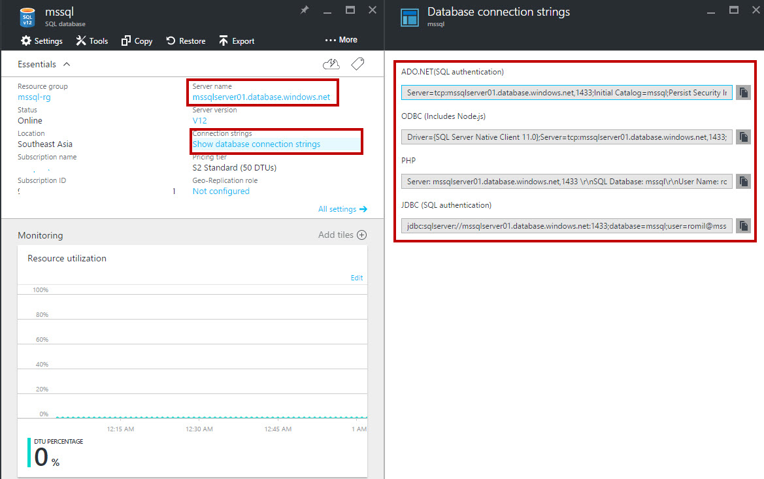Copy the JDBC connection string
Viewport: 764px width, 479px height.
click(x=744, y=225)
